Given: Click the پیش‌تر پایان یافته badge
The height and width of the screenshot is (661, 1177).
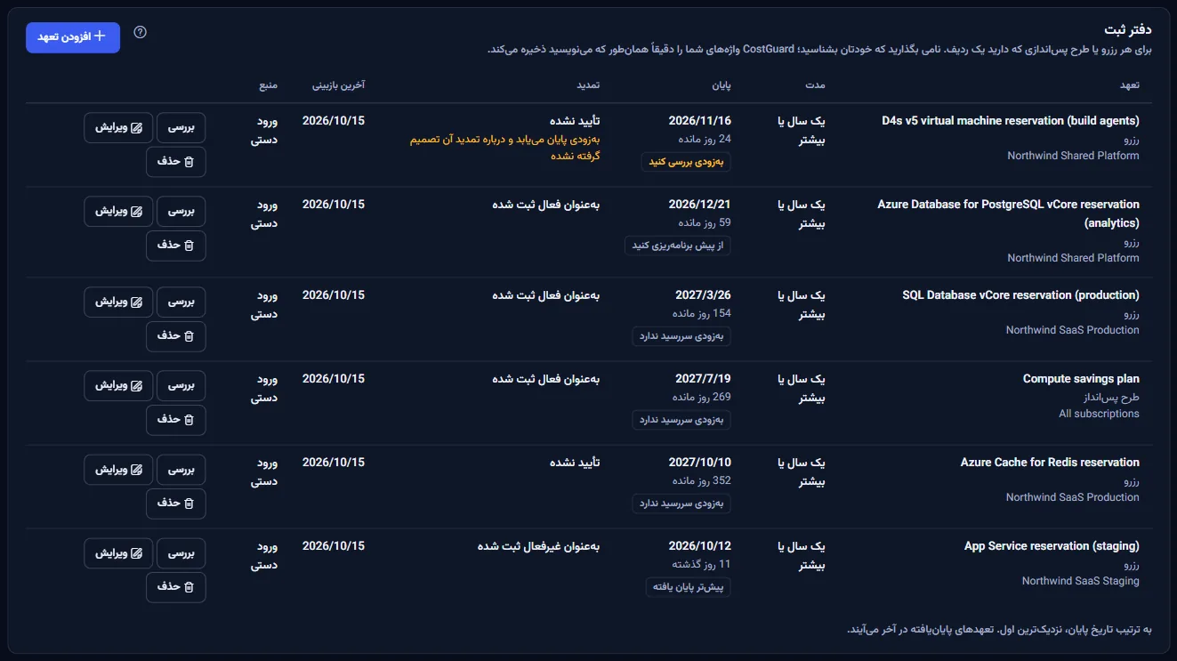Looking at the screenshot, I should (689, 587).
